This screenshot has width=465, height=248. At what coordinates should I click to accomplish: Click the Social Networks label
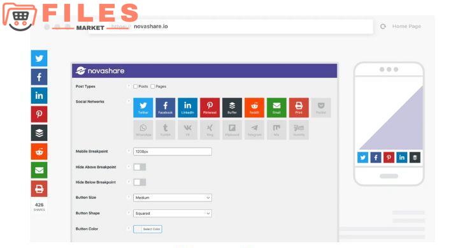[90, 101]
